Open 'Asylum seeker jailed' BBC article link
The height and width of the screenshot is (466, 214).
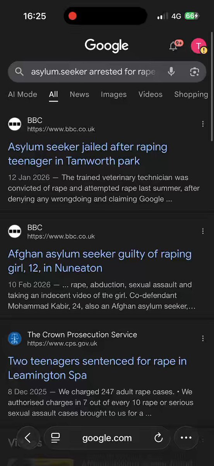click(x=88, y=154)
